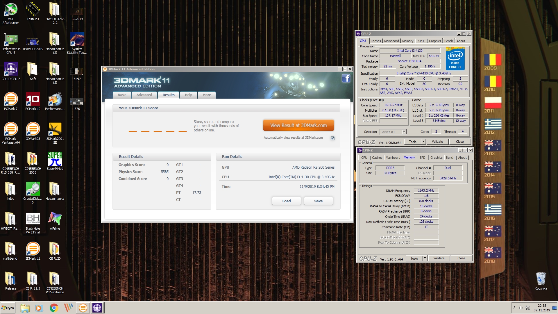Show hidden tray icons arrow
Screen dimensions: 558x314
point(514,308)
